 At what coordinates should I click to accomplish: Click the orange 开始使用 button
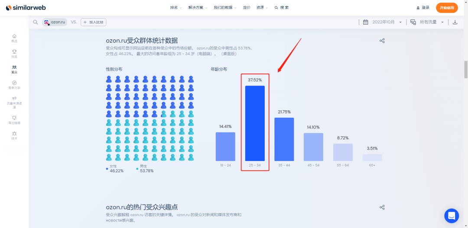(x=447, y=8)
